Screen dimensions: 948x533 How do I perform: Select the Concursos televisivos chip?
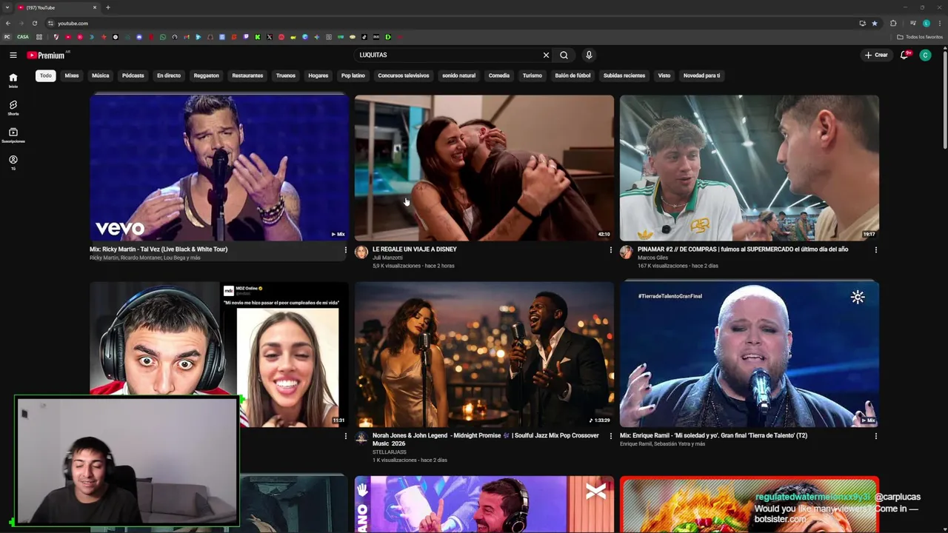point(404,76)
